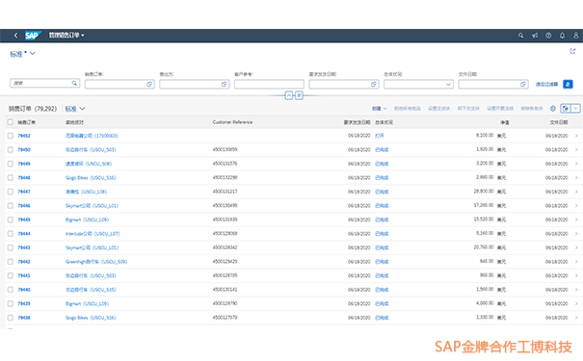Click reference 4500130859 in row 79450

pos(225,149)
